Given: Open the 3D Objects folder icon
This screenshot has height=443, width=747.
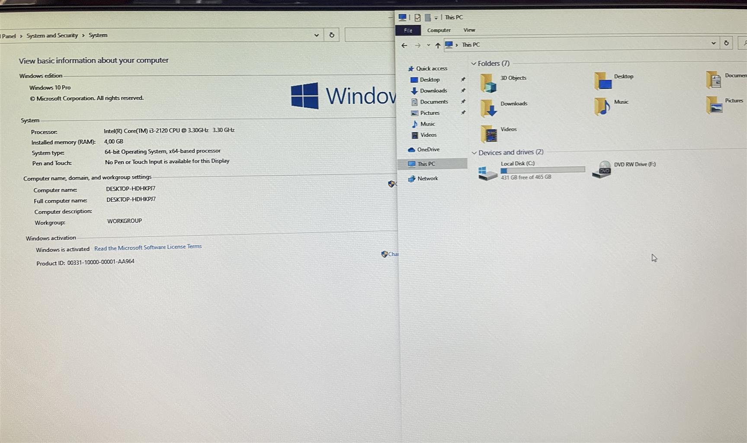Looking at the screenshot, I should pos(488,83).
